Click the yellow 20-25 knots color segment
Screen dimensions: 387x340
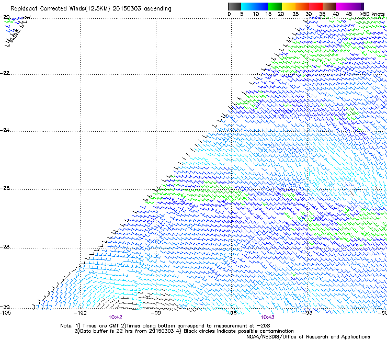(289, 6)
